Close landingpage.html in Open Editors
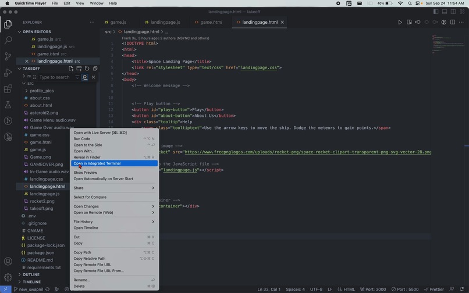Viewport: 469px width, 293px height. click(x=27, y=61)
